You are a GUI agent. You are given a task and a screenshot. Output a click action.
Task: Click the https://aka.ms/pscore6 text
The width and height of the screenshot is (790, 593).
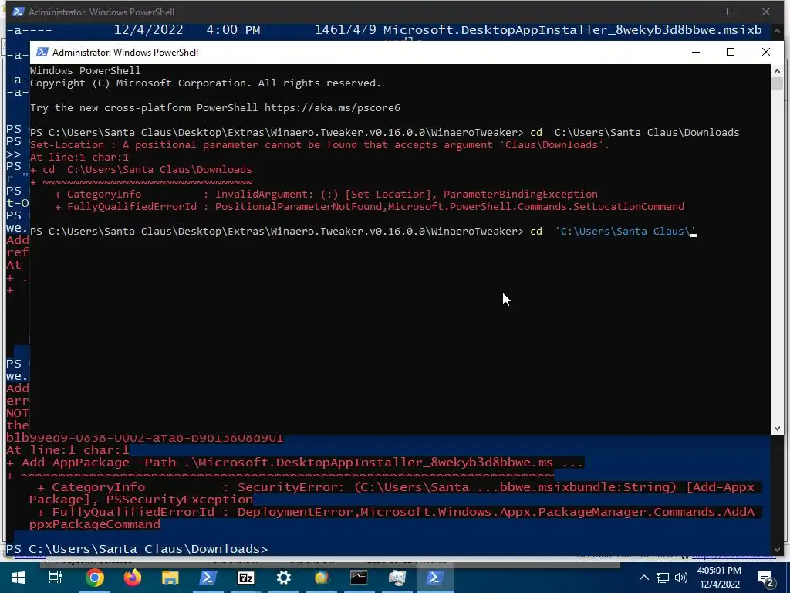pyautogui.click(x=333, y=107)
